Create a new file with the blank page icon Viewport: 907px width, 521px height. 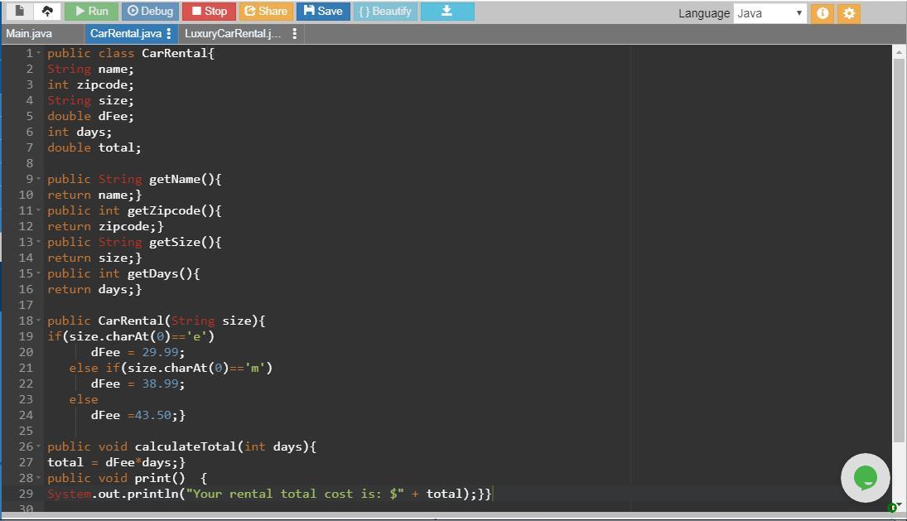[19, 11]
